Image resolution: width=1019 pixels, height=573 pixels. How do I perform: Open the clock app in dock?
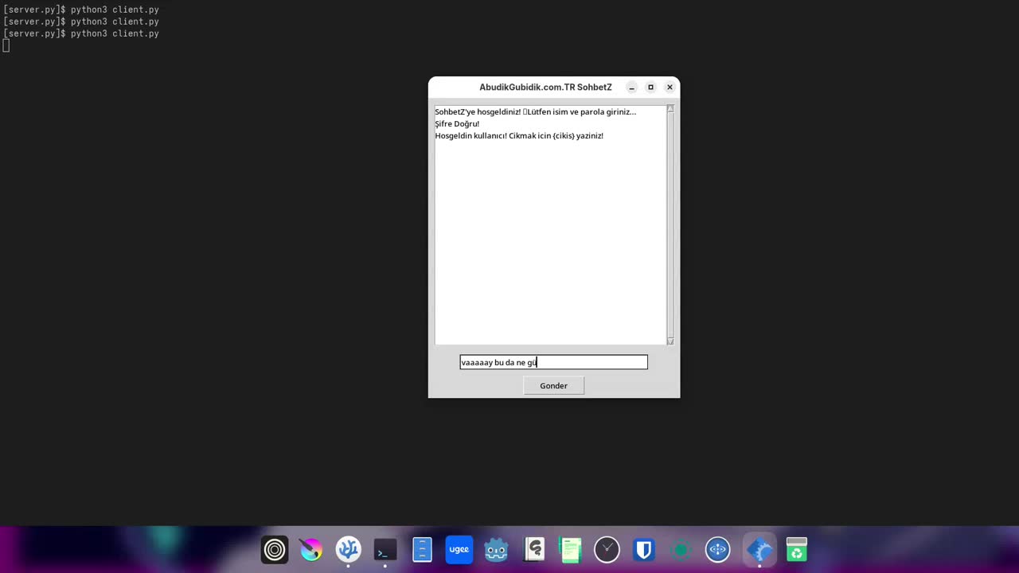click(607, 550)
